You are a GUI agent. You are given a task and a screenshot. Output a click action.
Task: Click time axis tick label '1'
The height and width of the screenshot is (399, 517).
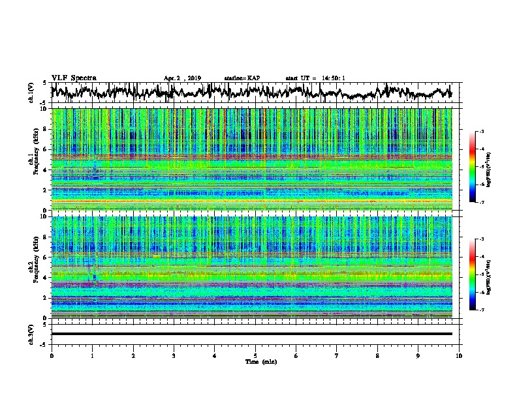[x=92, y=356]
